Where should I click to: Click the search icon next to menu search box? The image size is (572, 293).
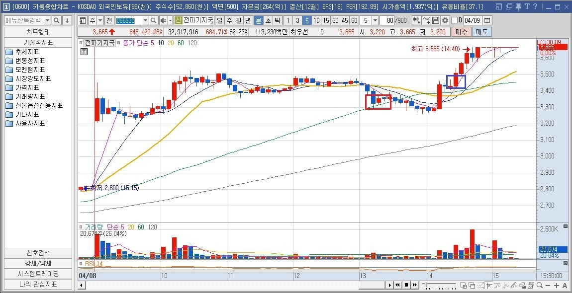57,20
